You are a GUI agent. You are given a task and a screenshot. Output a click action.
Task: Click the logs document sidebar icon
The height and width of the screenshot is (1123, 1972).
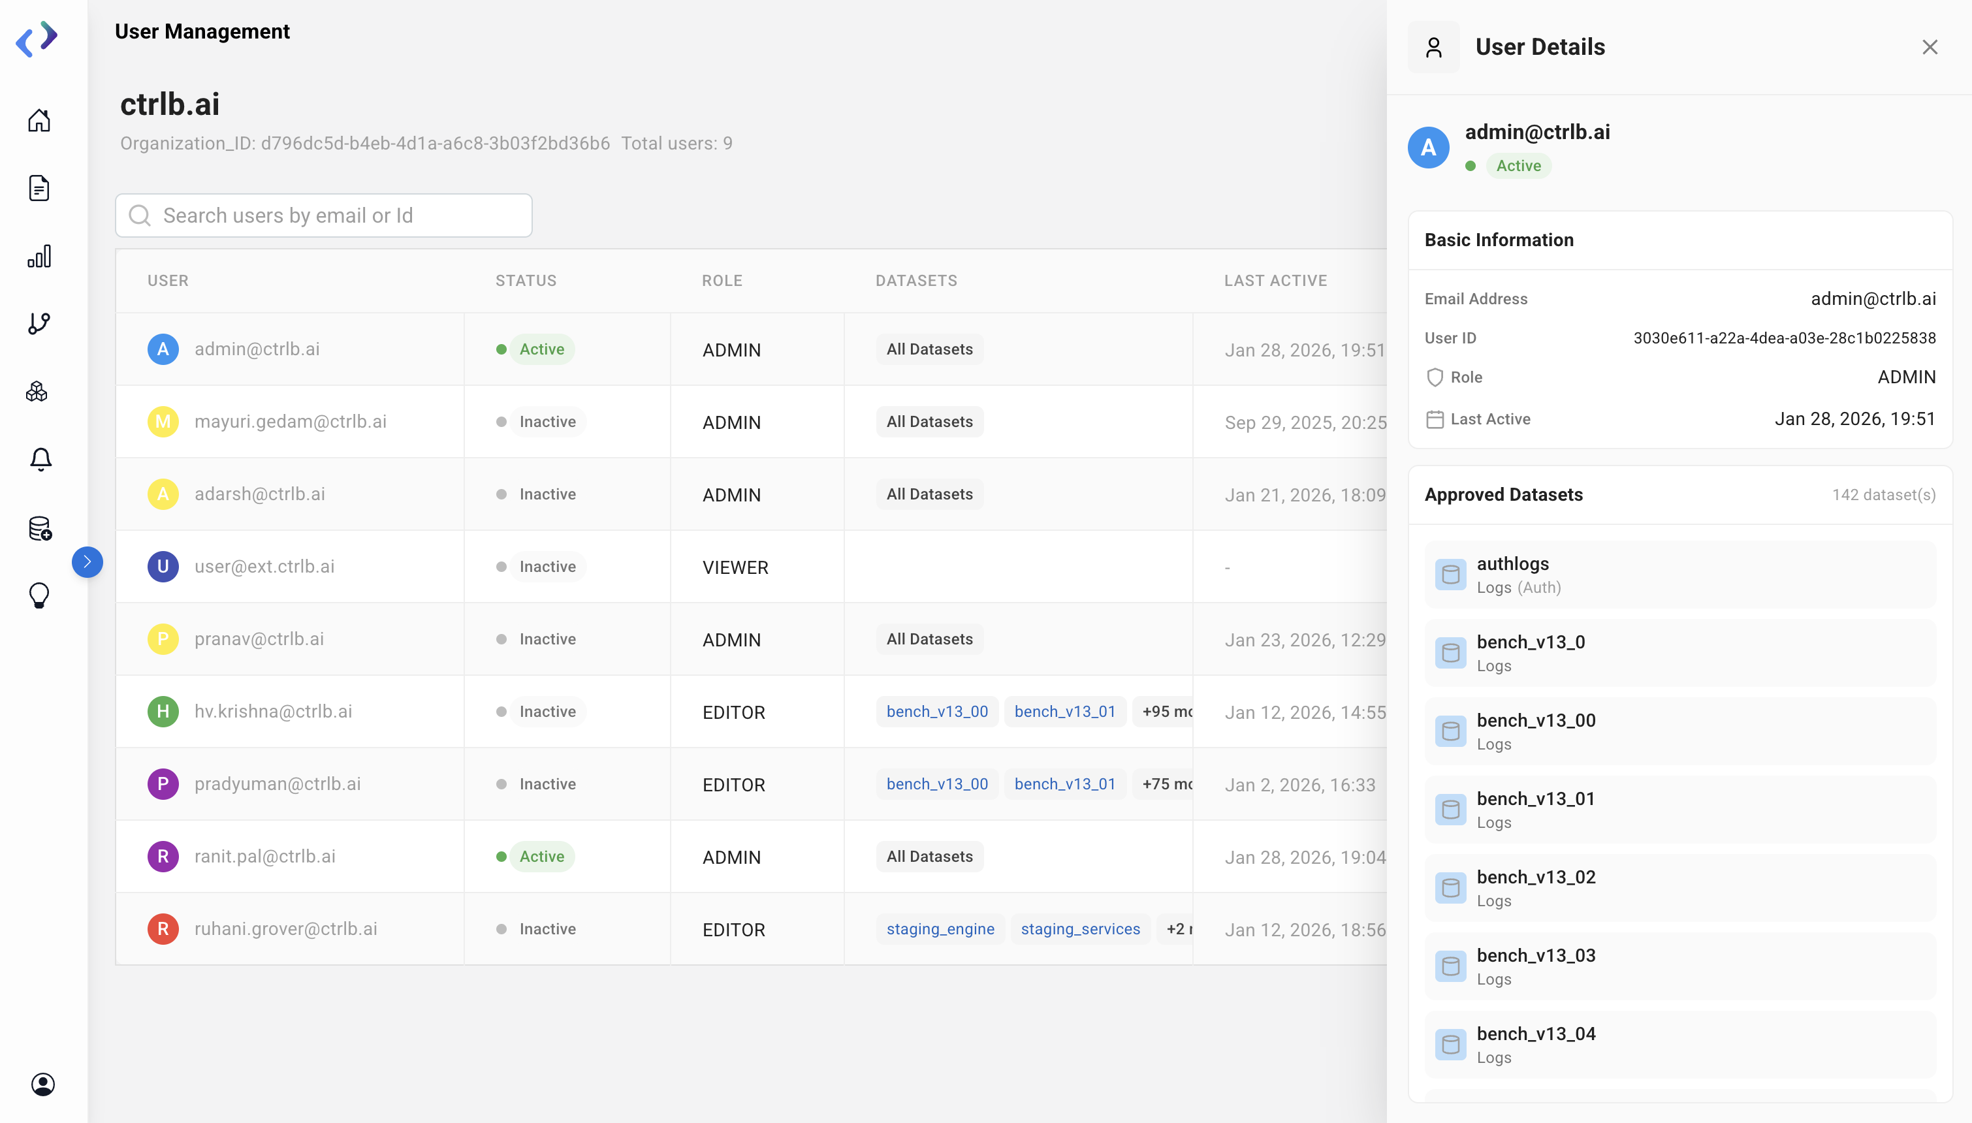pyautogui.click(x=39, y=188)
